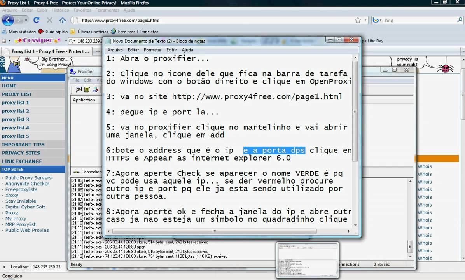Screen dimensions: 465x280
Task: Select the Proxy List 1 browser tab
Action: (47, 51)
